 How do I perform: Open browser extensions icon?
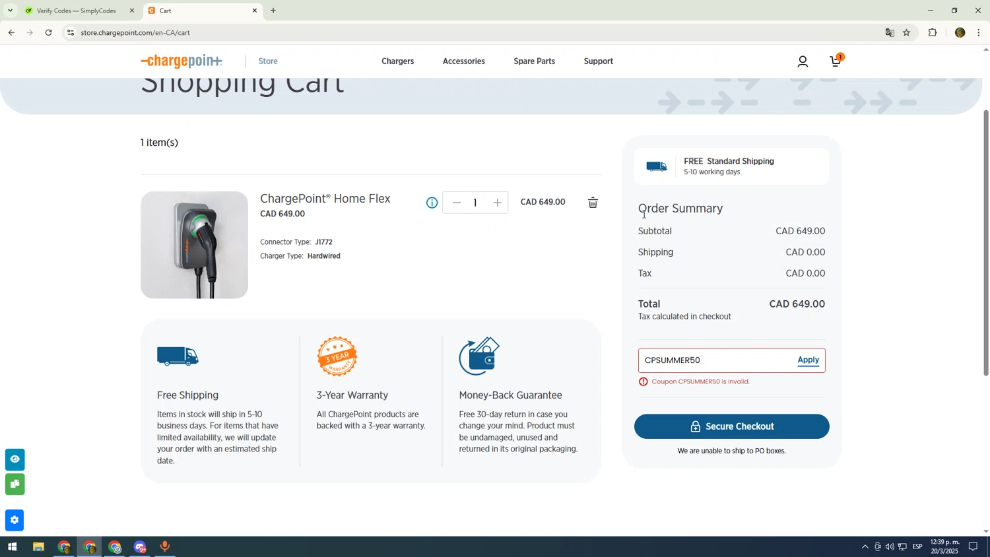(933, 32)
